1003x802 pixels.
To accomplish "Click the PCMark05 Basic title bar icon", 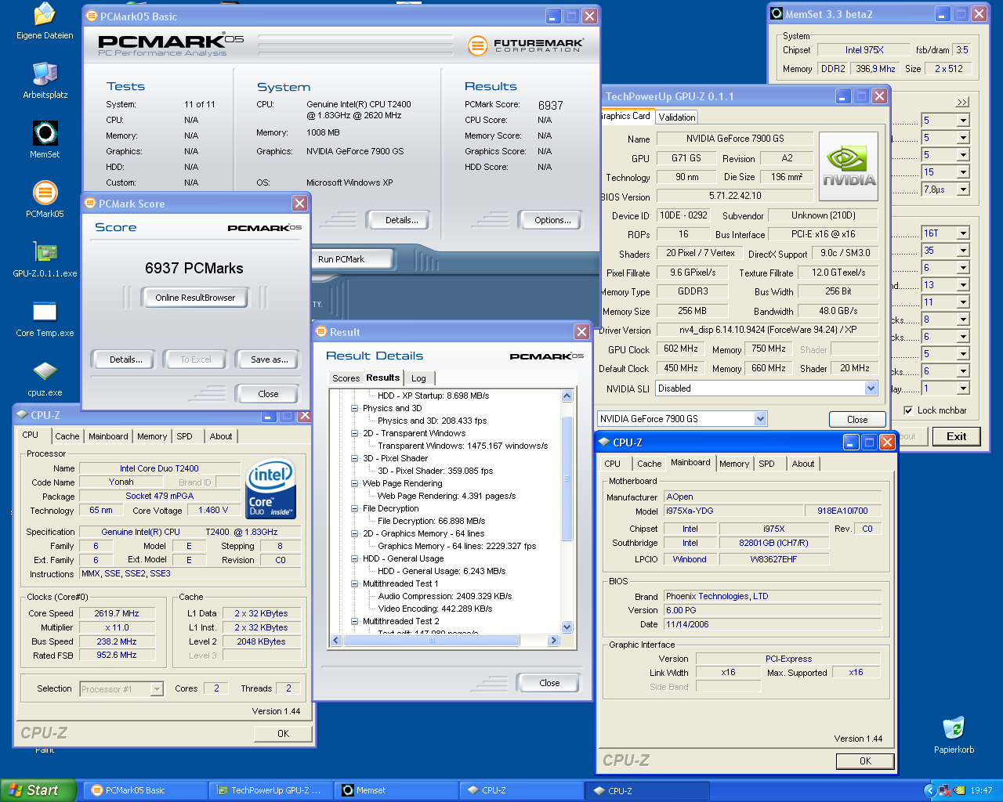I will (x=92, y=16).
